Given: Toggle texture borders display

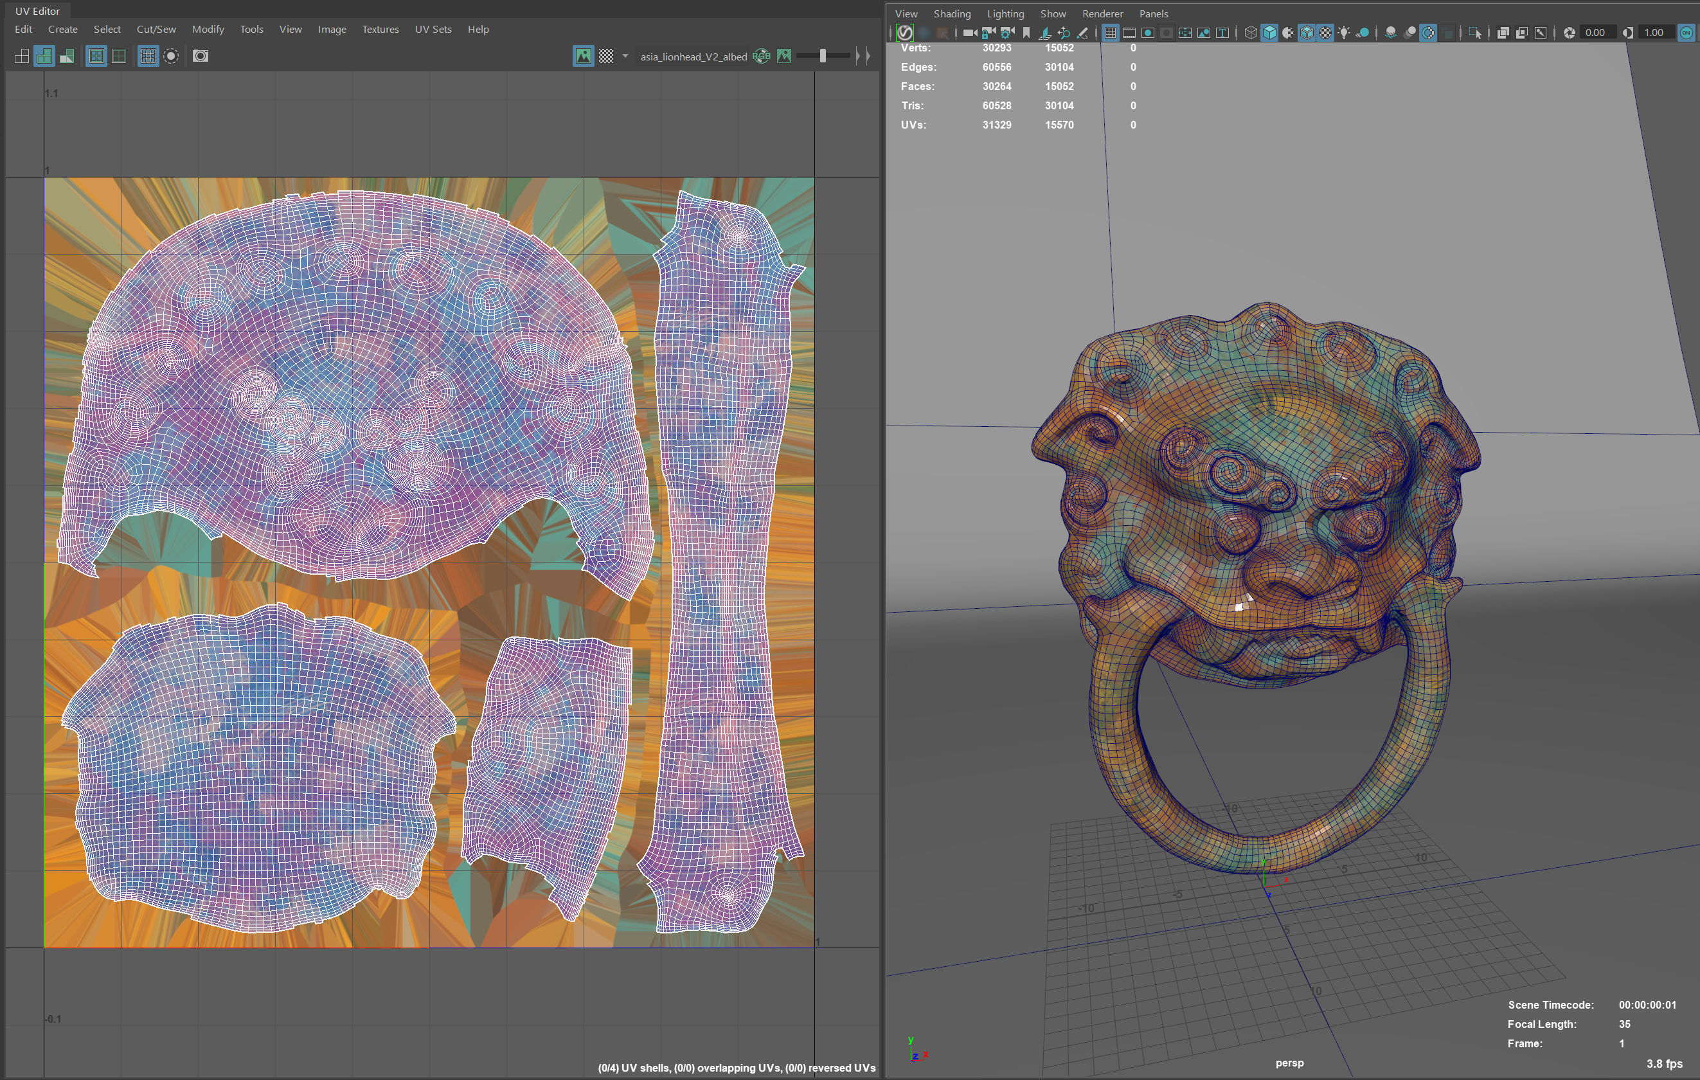Looking at the screenshot, I should pyautogui.click(x=96, y=56).
